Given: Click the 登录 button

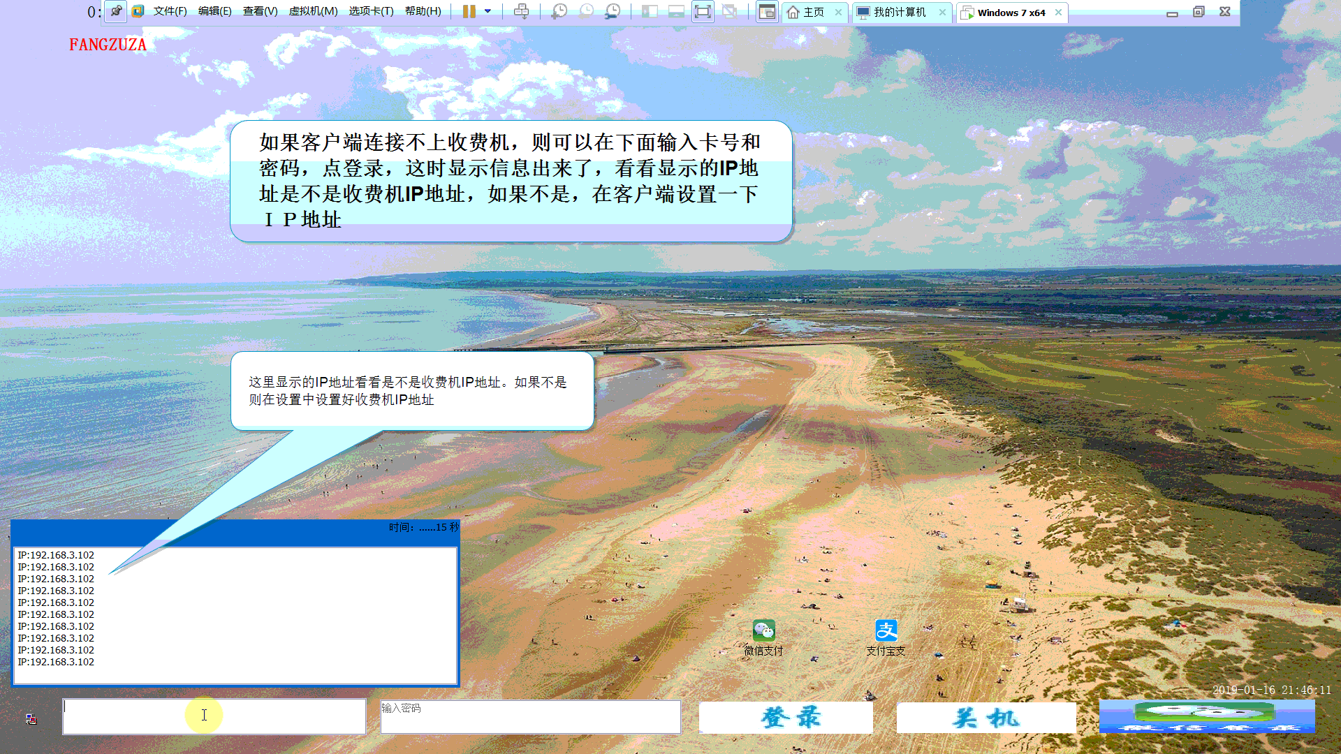Looking at the screenshot, I should point(786,717).
